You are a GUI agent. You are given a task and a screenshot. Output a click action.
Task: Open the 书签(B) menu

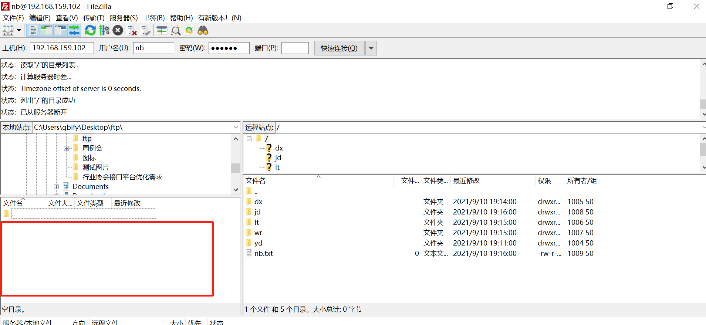[x=154, y=18]
